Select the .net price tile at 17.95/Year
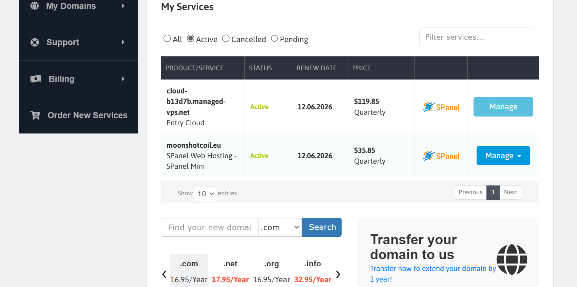577x287 pixels. 230,271
